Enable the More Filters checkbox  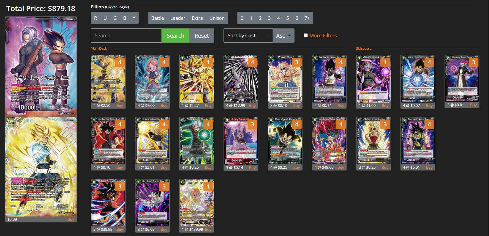[x=306, y=36]
